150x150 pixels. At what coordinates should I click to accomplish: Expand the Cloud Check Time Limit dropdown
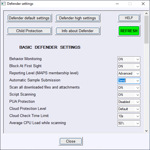[129, 116]
